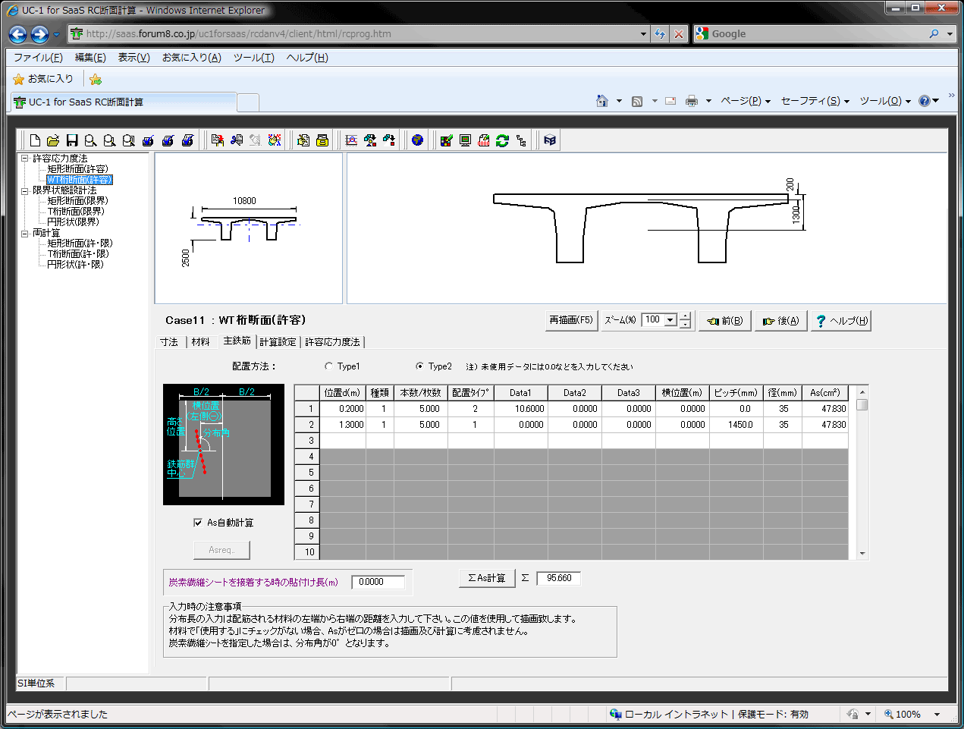Collapse the 許容応力度法 tree node
This screenshot has width=964, height=729.
coord(24,159)
